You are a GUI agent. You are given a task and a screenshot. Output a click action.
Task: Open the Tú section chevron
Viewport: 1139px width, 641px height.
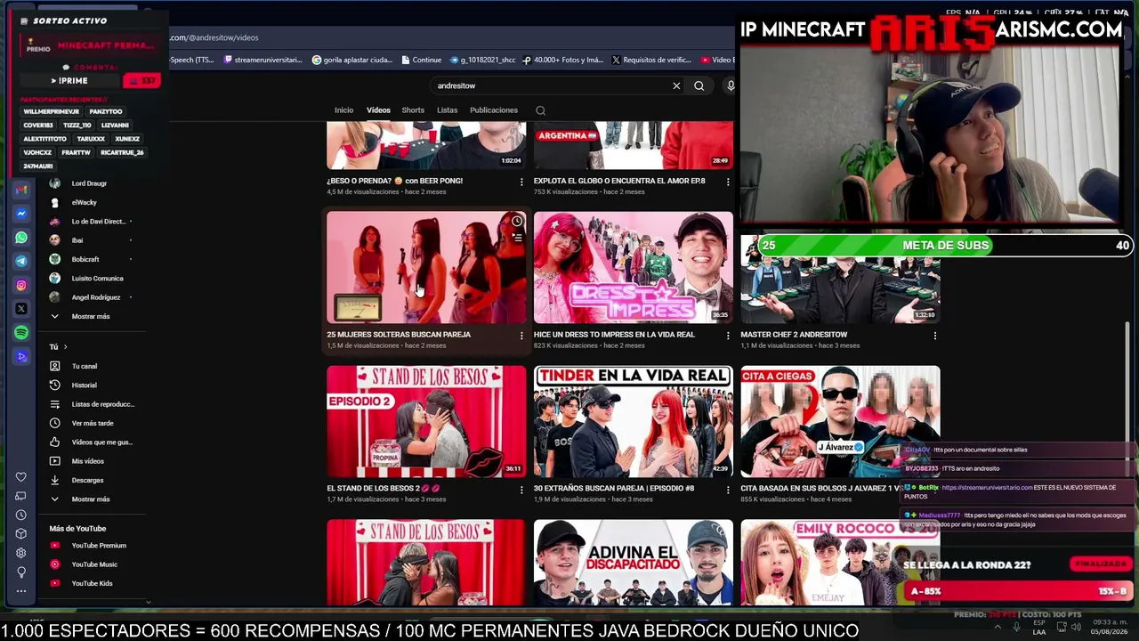pos(65,346)
